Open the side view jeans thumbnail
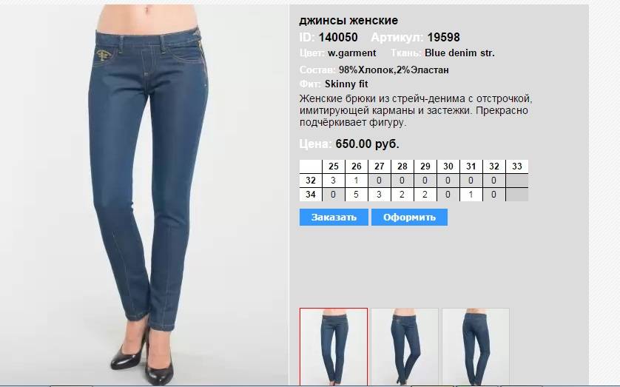 click(x=405, y=346)
